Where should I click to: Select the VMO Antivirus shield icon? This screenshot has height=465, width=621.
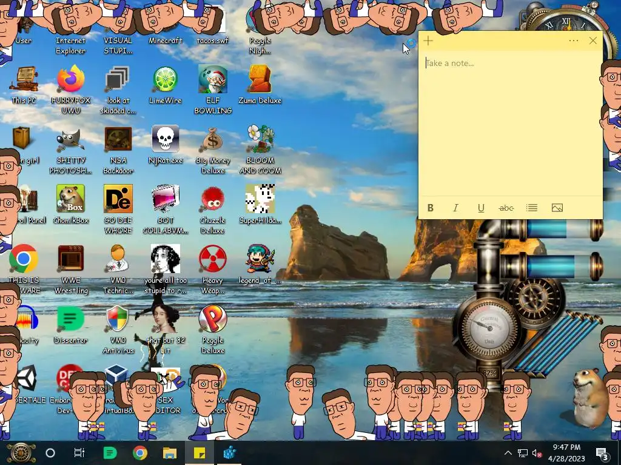[x=118, y=318]
